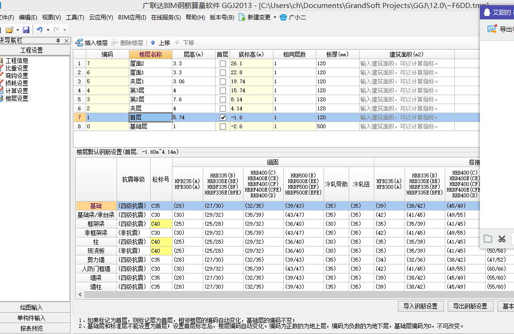Switch to 单构件输入 section
This screenshot has height=334, width=514.
pyautogui.click(x=32, y=318)
